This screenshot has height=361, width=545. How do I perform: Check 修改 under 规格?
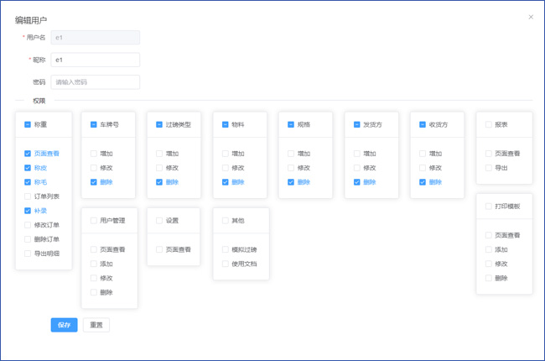coord(291,168)
